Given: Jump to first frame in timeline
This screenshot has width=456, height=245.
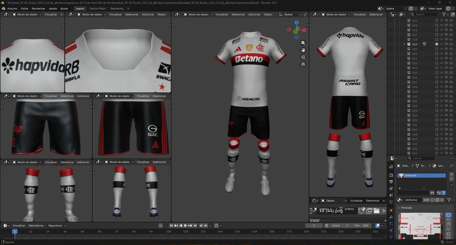Looking at the screenshot, I should click(171, 225).
